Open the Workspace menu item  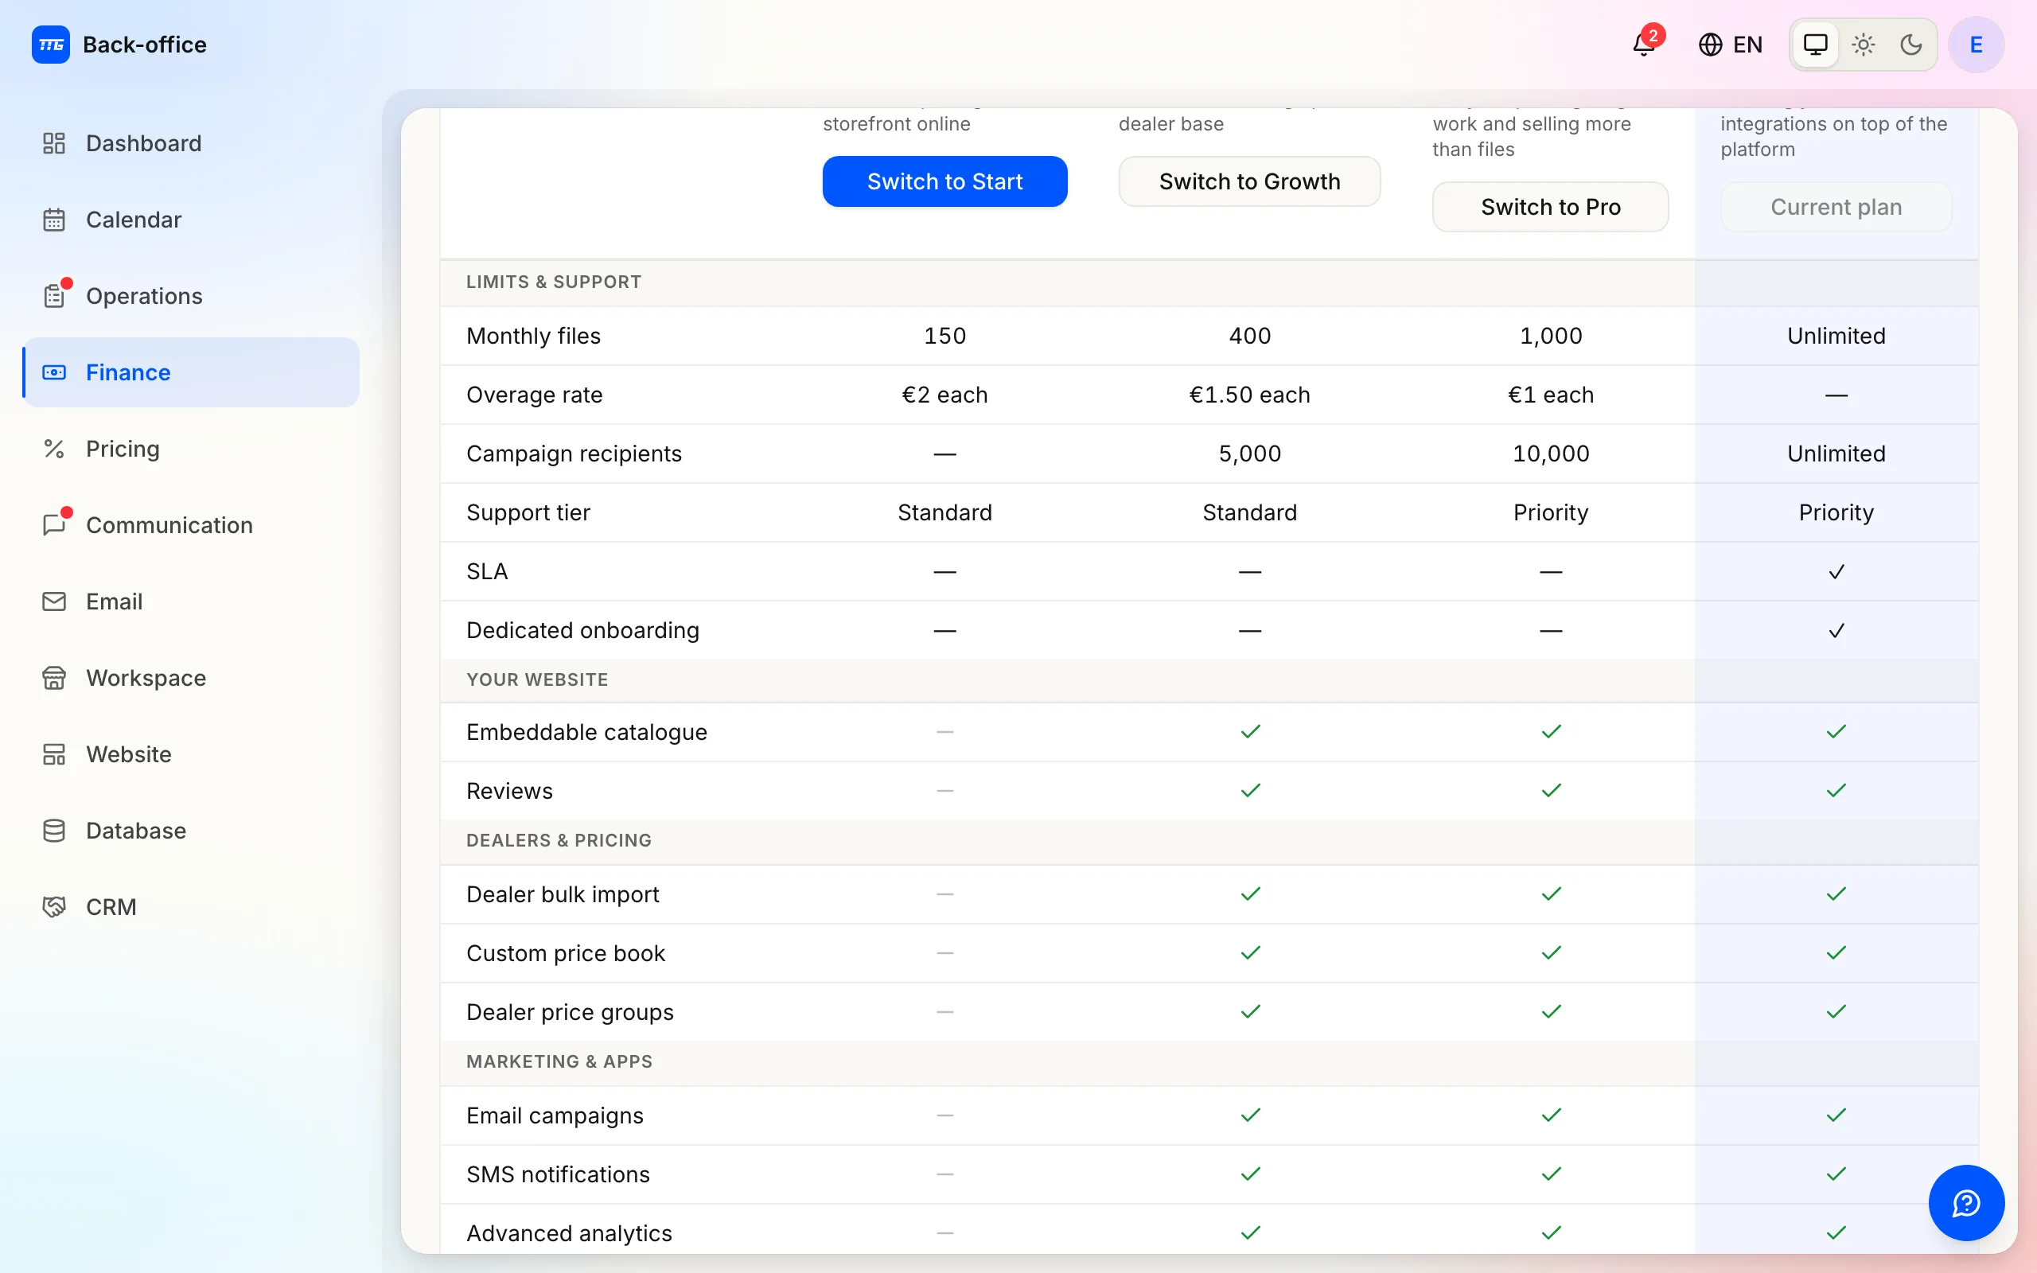(x=191, y=678)
